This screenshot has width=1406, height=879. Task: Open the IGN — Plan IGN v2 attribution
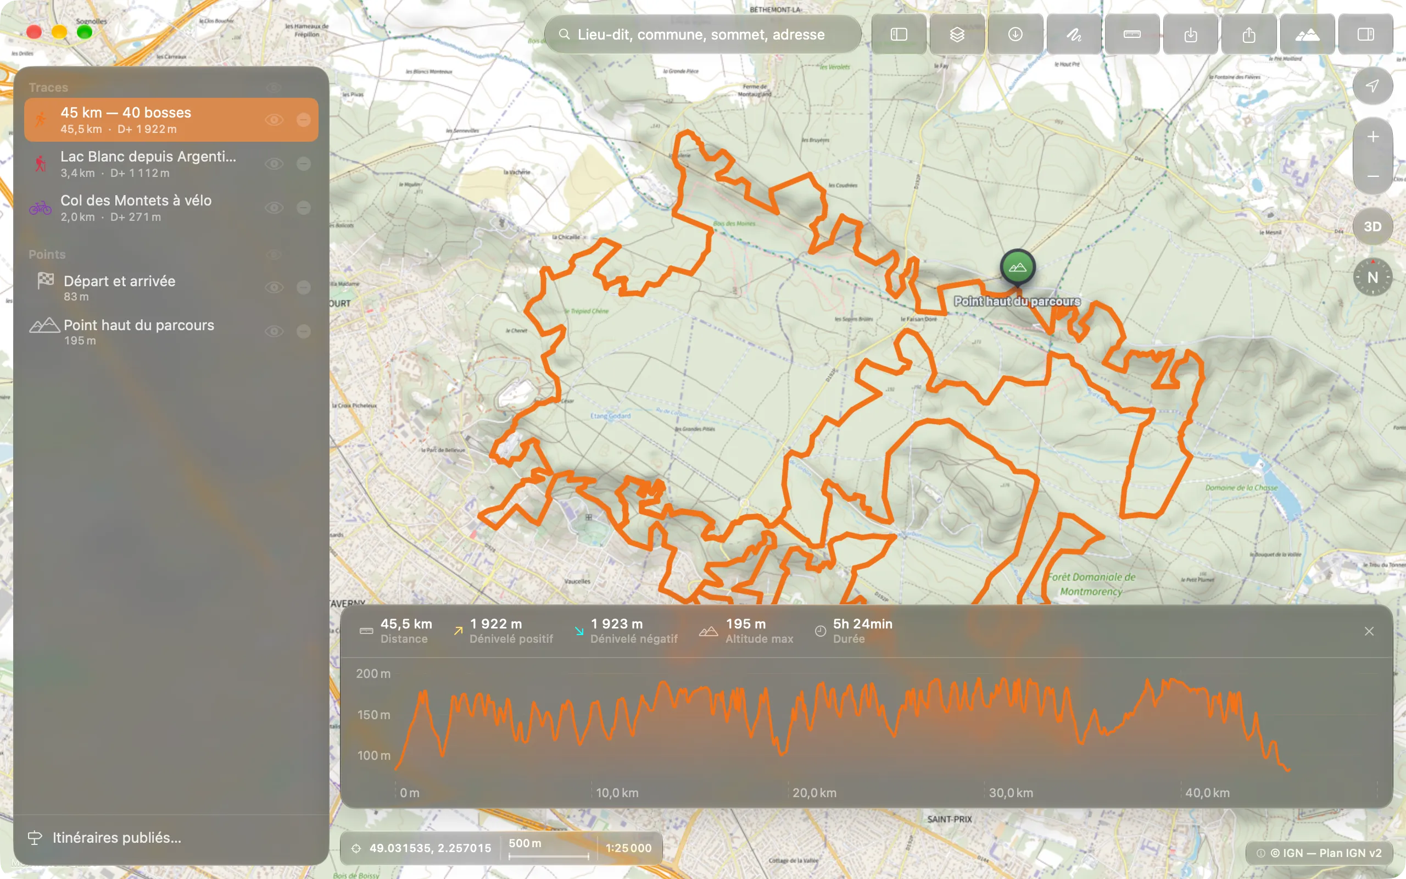[x=1319, y=853]
